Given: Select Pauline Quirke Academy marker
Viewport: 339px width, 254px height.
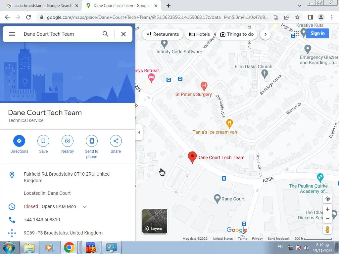Looking at the screenshot, I should (320, 178).
